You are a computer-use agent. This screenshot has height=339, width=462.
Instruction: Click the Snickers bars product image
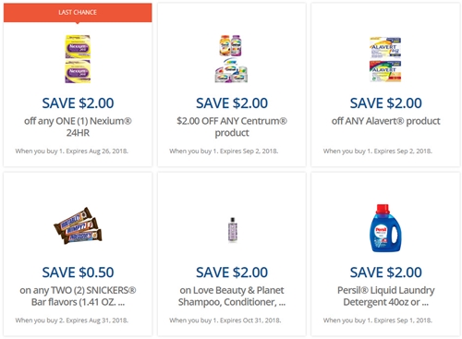(x=78, y=225)
